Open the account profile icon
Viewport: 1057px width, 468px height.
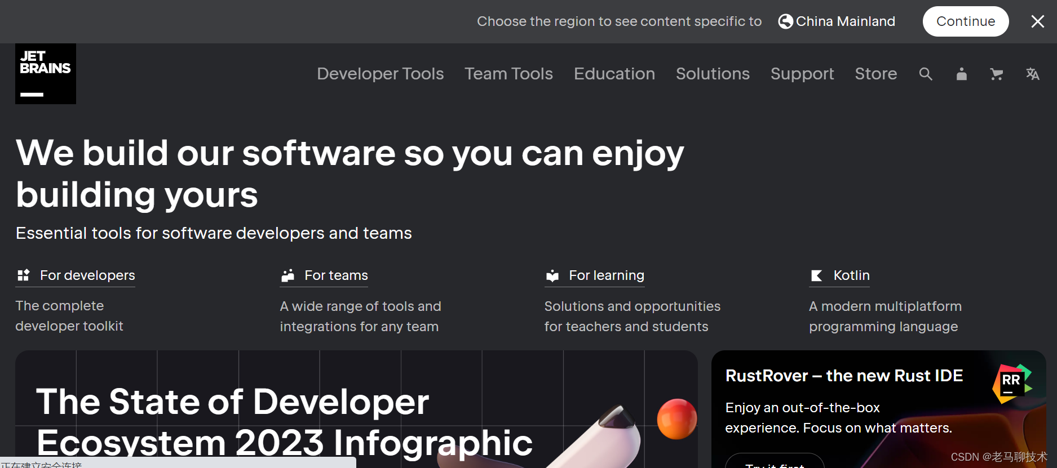(962, 74)
